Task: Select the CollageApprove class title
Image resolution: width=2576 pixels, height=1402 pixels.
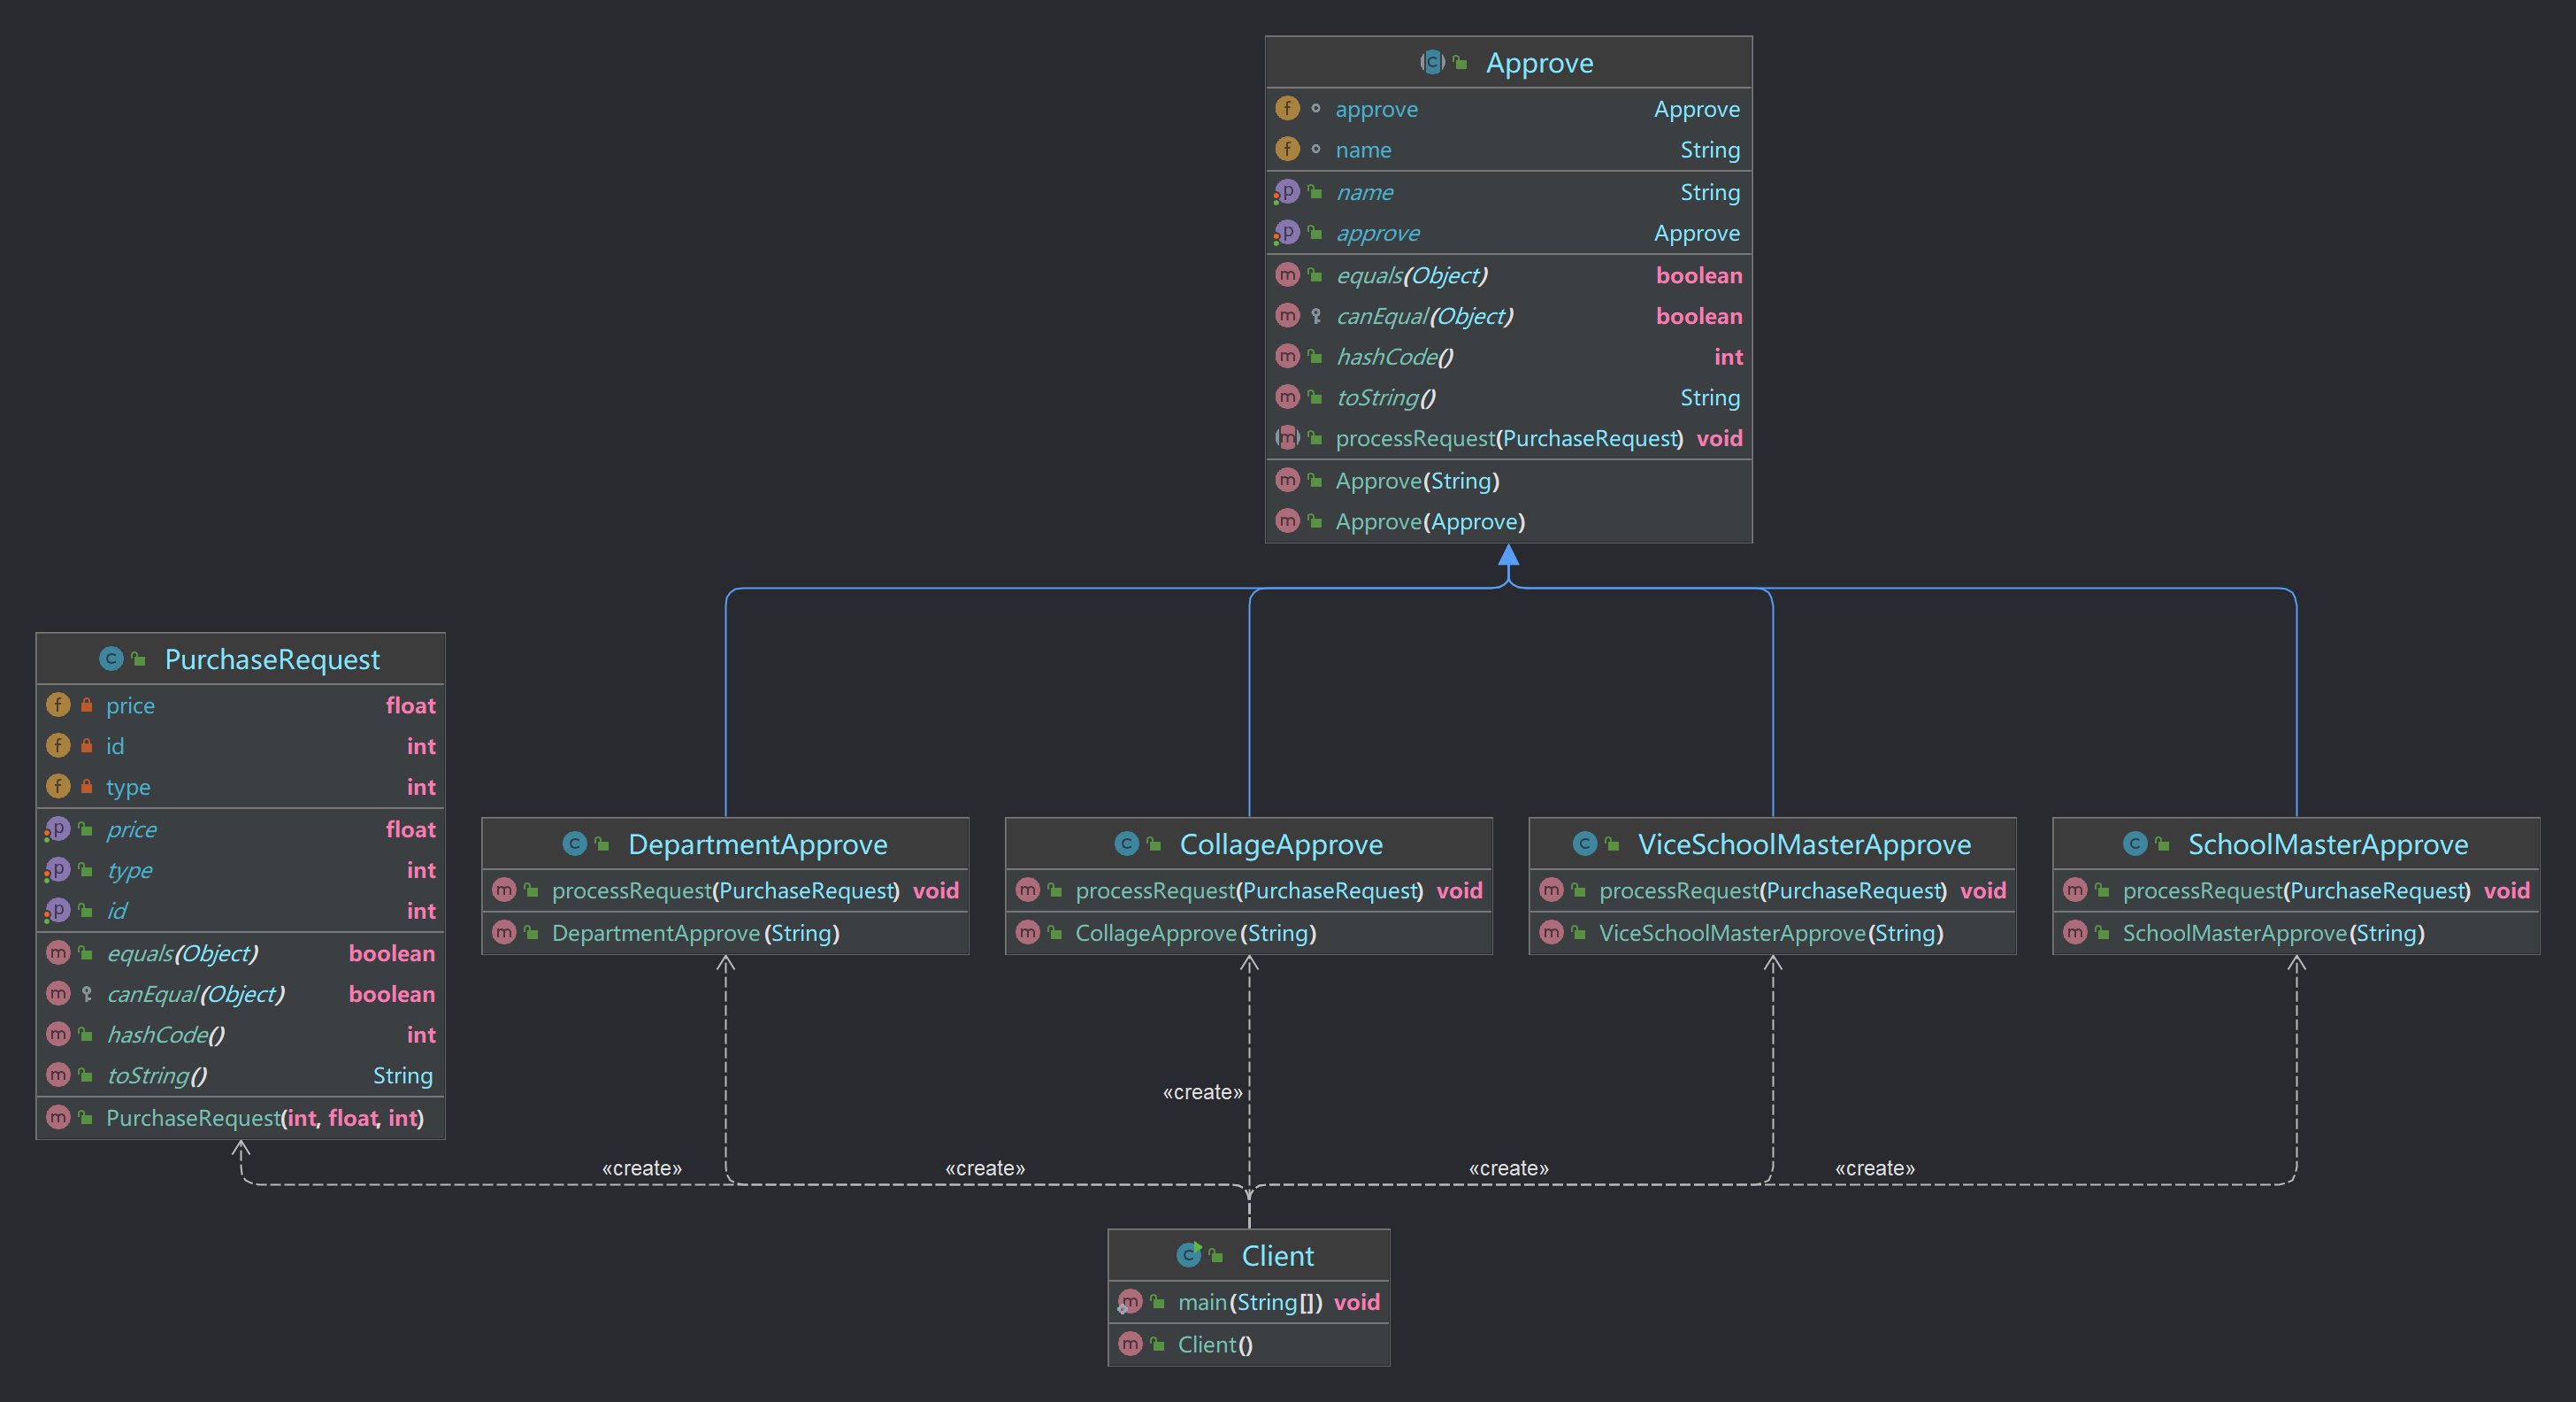Action: point(1280,844)
